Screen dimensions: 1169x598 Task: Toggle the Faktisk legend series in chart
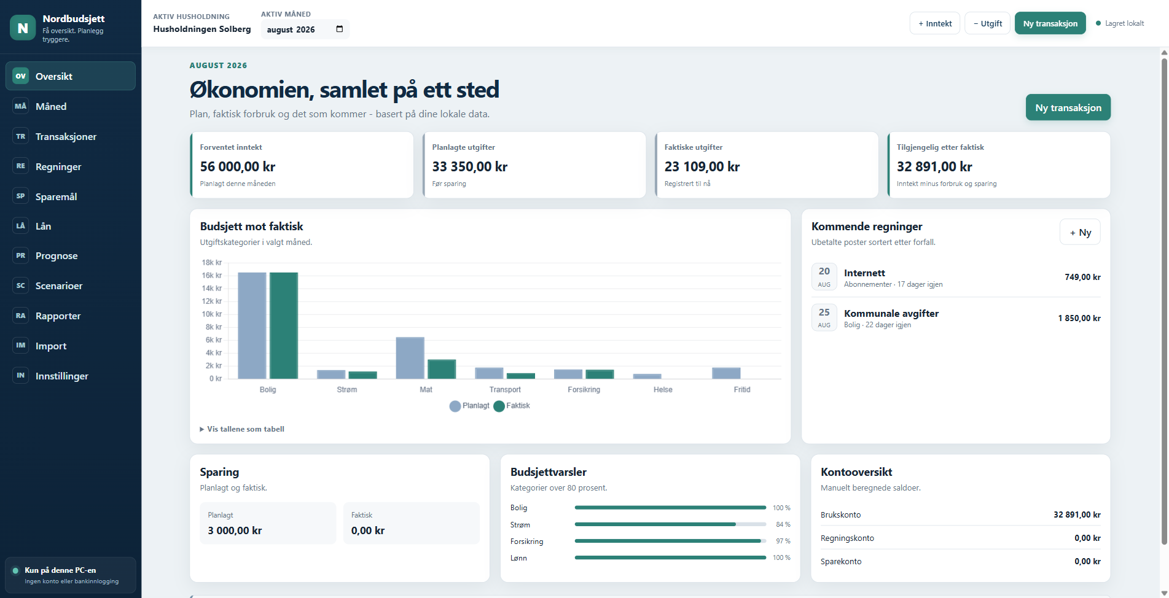coord(512,406)
